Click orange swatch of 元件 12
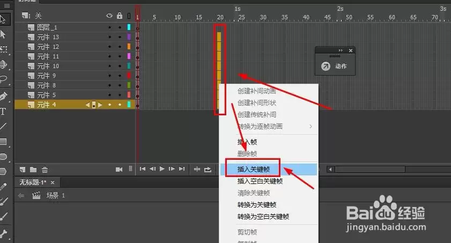Viewport: 451px width, 243px height. [x=129, y=47]
